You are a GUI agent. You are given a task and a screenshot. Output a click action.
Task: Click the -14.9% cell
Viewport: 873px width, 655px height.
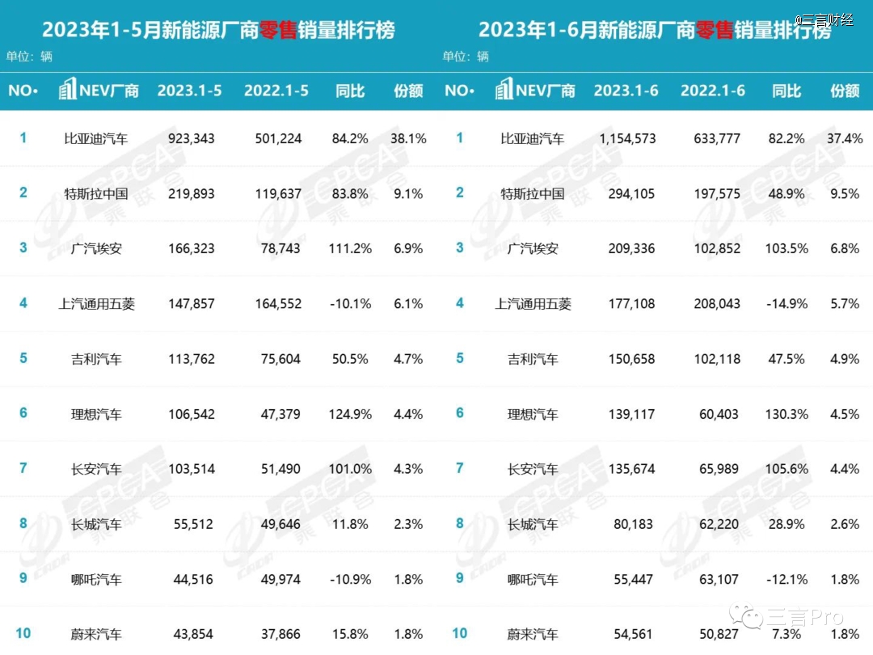click(787, 303)
